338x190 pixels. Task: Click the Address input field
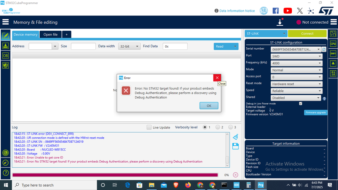[40, 46]
